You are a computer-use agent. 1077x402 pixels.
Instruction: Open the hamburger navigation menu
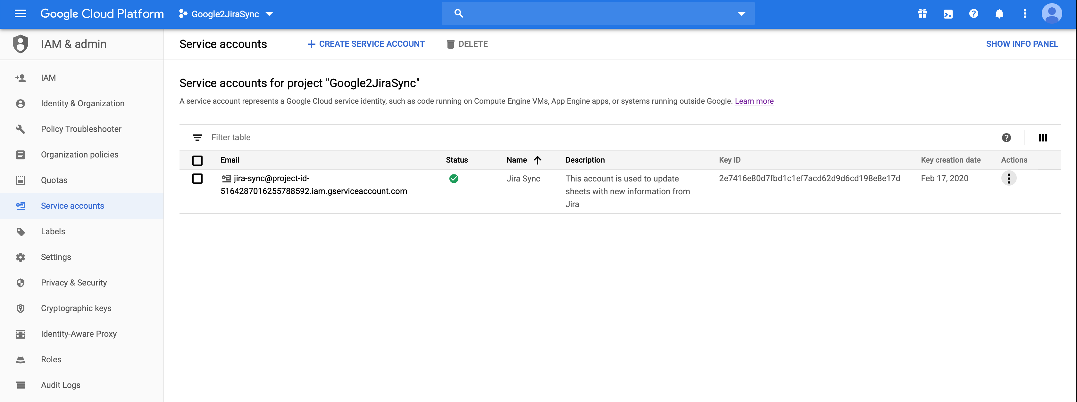[x=20, y=14]
